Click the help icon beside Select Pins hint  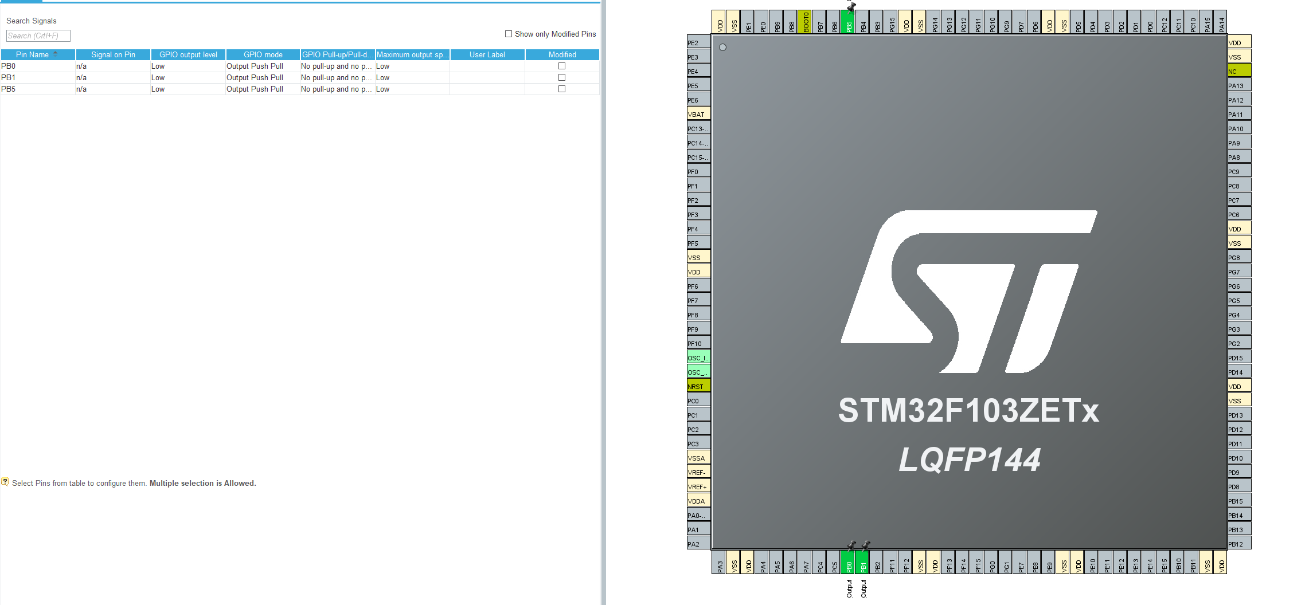tap(5, 482)
